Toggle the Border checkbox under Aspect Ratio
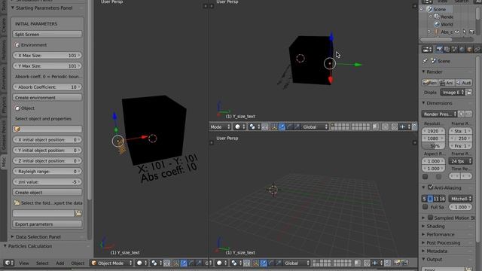The image size is (482, 271). (x=425, y=176)
